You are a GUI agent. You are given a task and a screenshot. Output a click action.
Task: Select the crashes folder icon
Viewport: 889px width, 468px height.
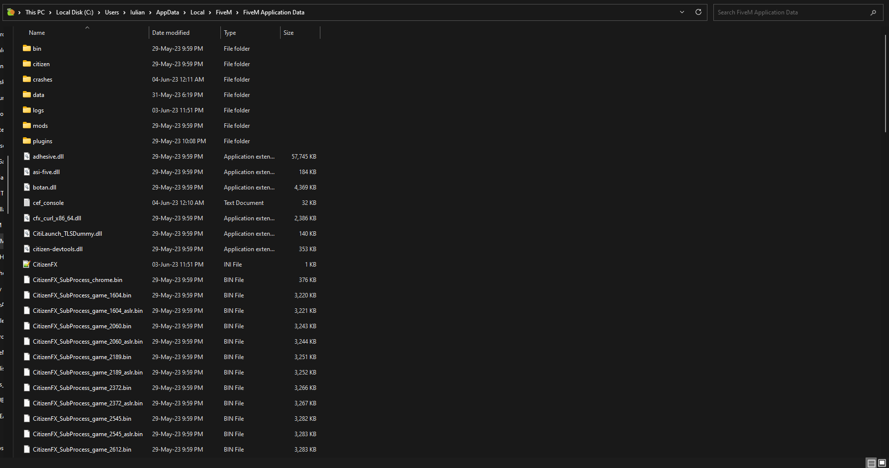click(x=27, y=80)
